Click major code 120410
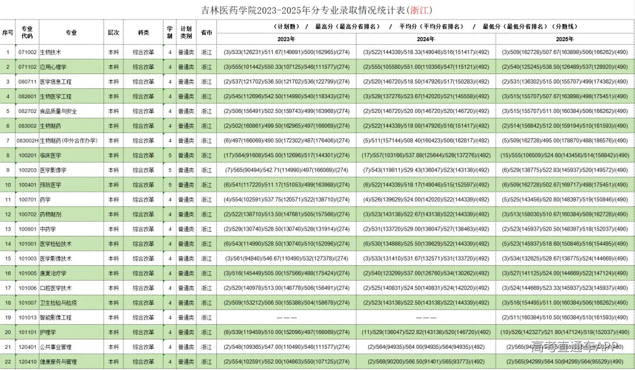The height and width of the screenshot is (370, 635). click(x=27, y=362)
